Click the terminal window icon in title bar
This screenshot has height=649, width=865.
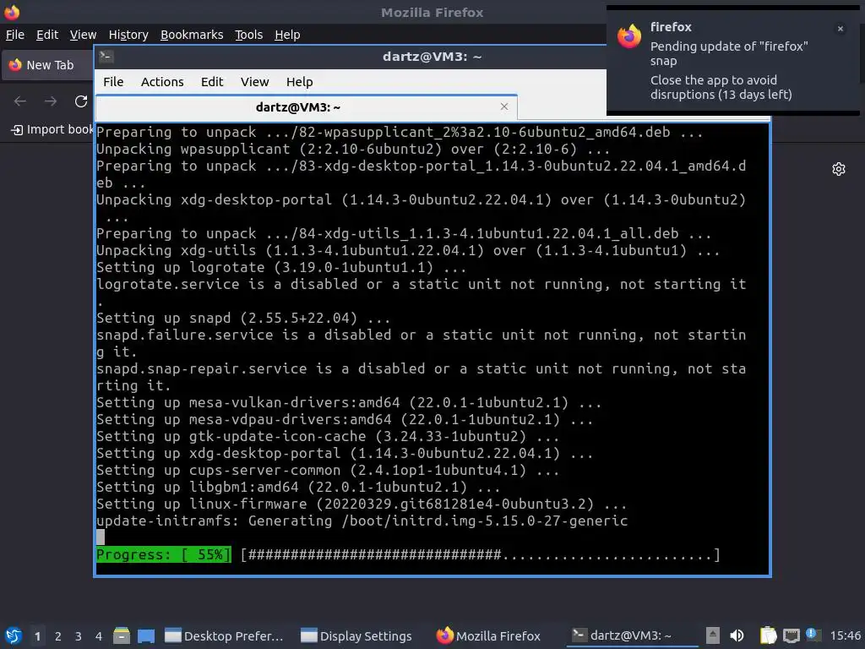coord(106,57)
